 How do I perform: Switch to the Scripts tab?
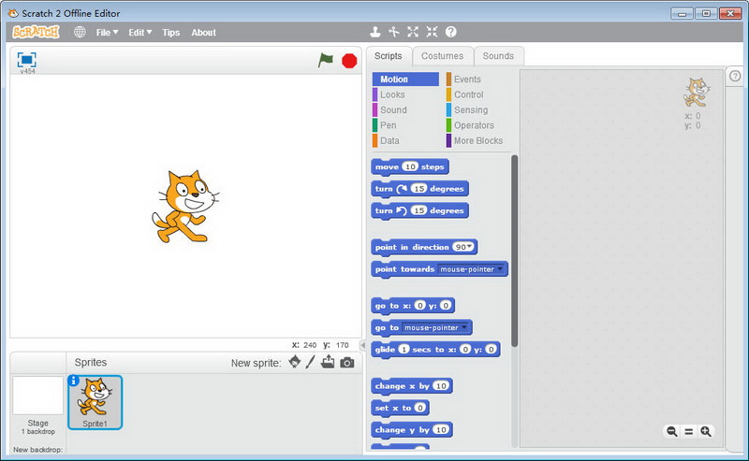pos(389,56)
